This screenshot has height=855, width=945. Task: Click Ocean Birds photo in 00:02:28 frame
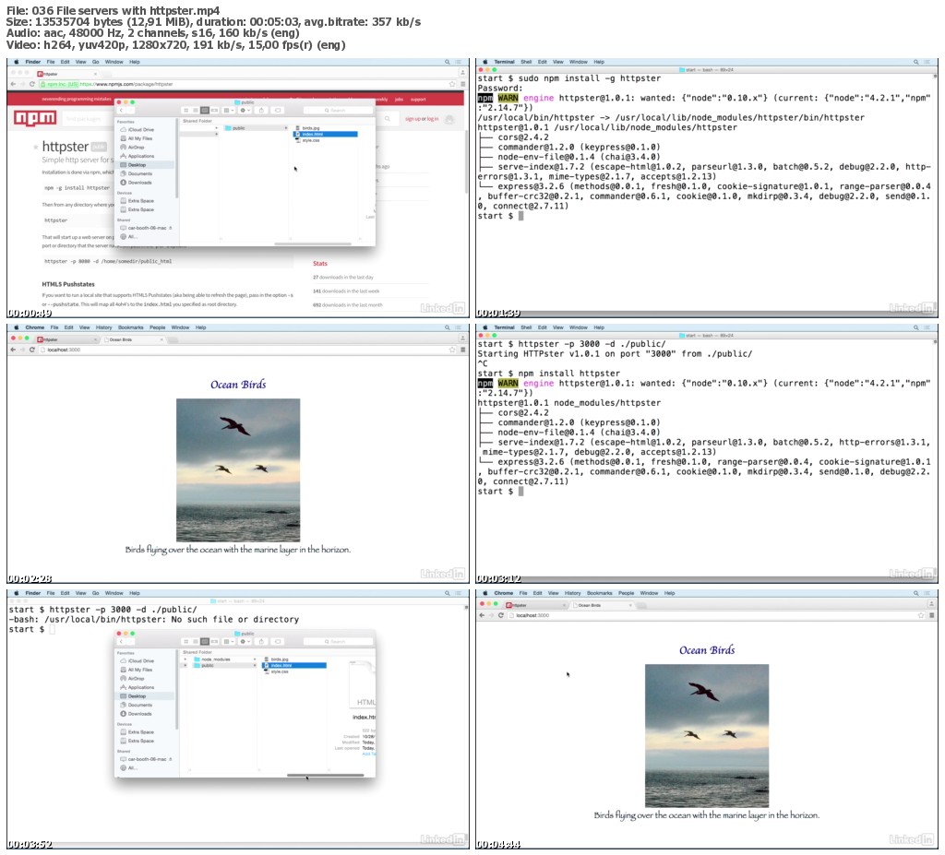(238, 470)
